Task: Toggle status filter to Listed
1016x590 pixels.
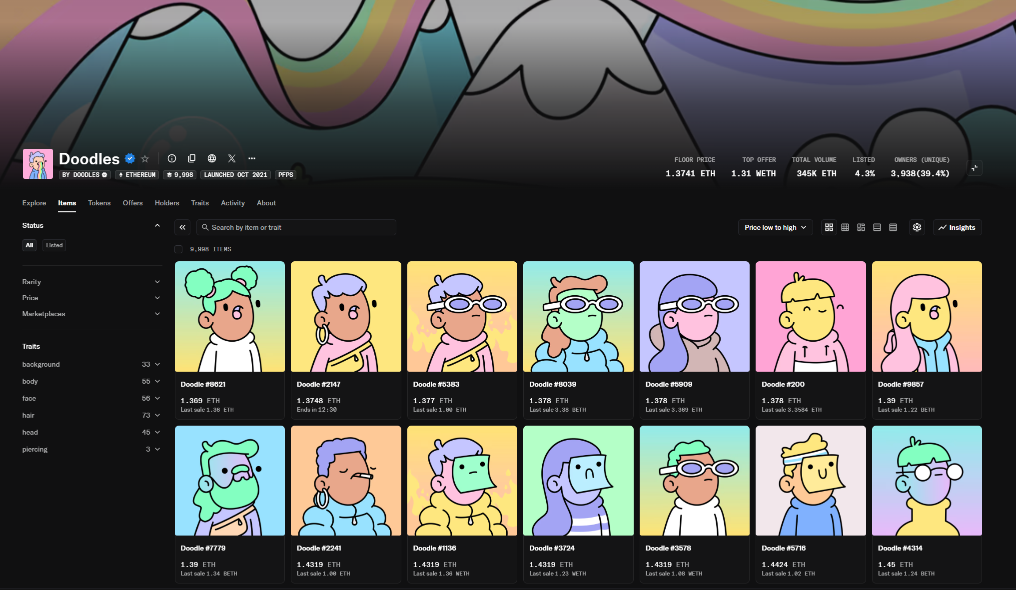Action: click(54, 245)
